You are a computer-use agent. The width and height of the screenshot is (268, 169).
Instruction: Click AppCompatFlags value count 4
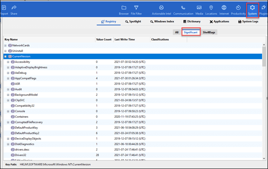click(97, 79)
